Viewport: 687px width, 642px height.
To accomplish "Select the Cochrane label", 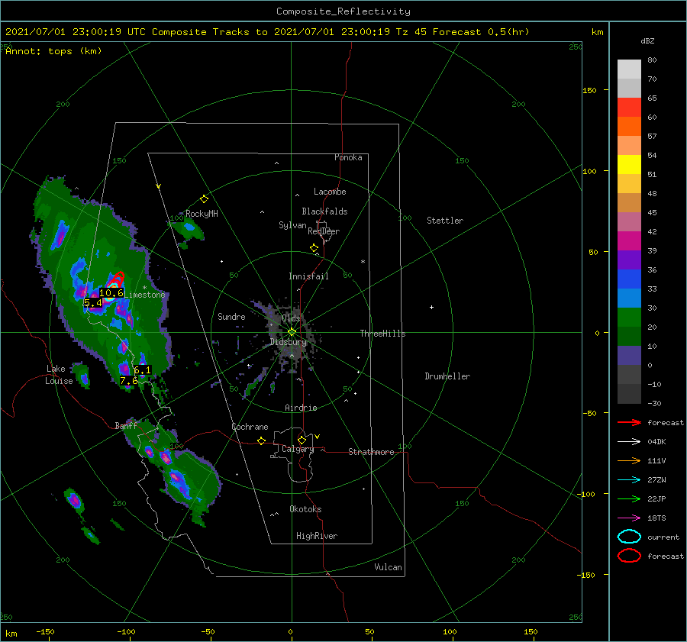I will coord(250,427).
